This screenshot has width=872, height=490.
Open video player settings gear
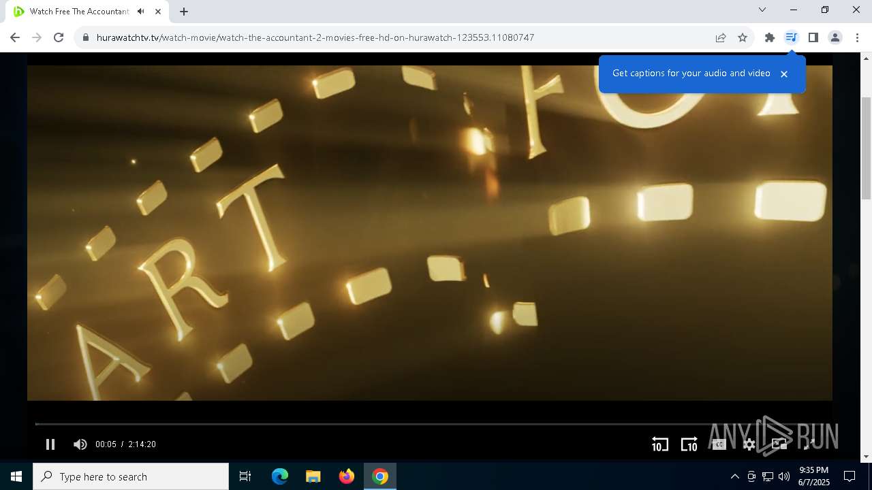pyautogui.click(x=749, y=444)
